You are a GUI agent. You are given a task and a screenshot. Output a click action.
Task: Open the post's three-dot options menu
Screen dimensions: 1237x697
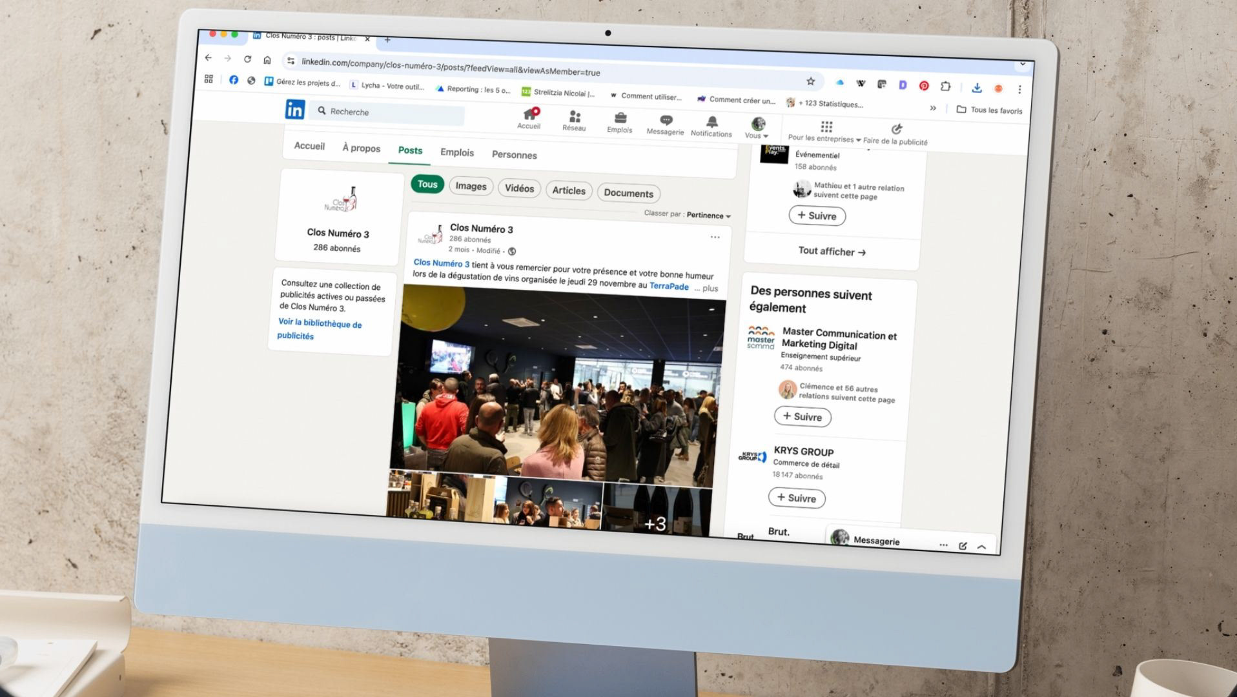[x=715, y=237]
